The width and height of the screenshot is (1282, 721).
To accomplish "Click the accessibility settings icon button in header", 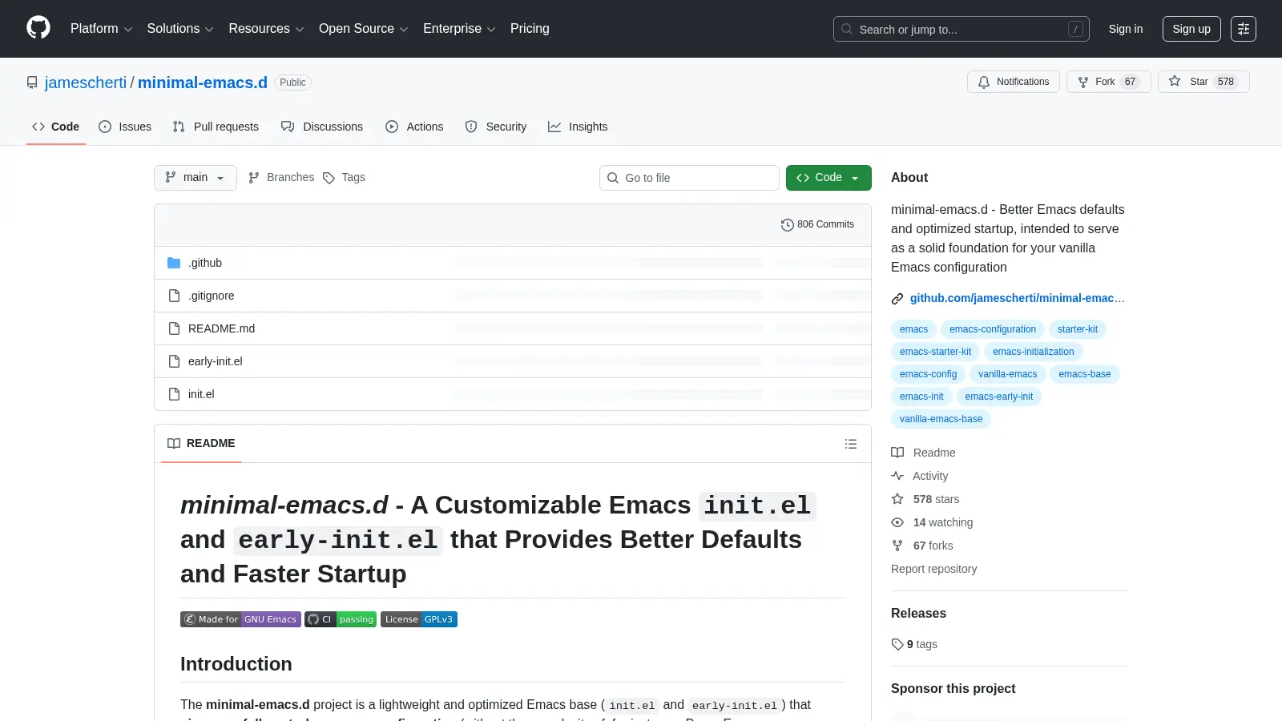I will tap(1244, 29).
